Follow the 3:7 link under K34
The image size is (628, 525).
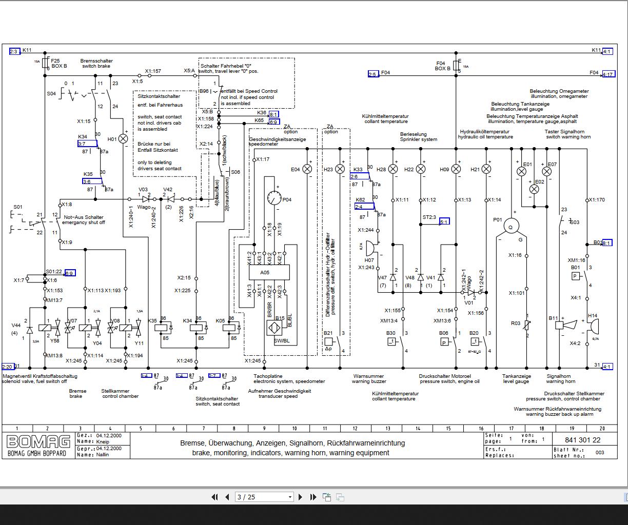coord(87,144)
